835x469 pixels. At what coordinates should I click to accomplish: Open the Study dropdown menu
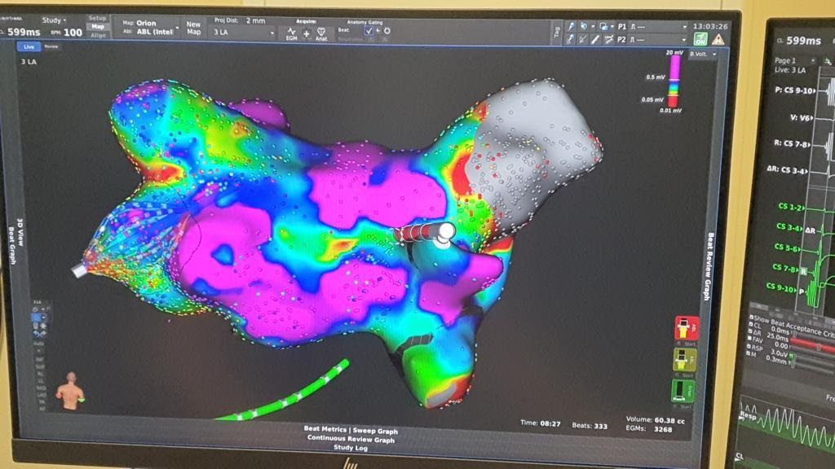click(x=54, y=20)
